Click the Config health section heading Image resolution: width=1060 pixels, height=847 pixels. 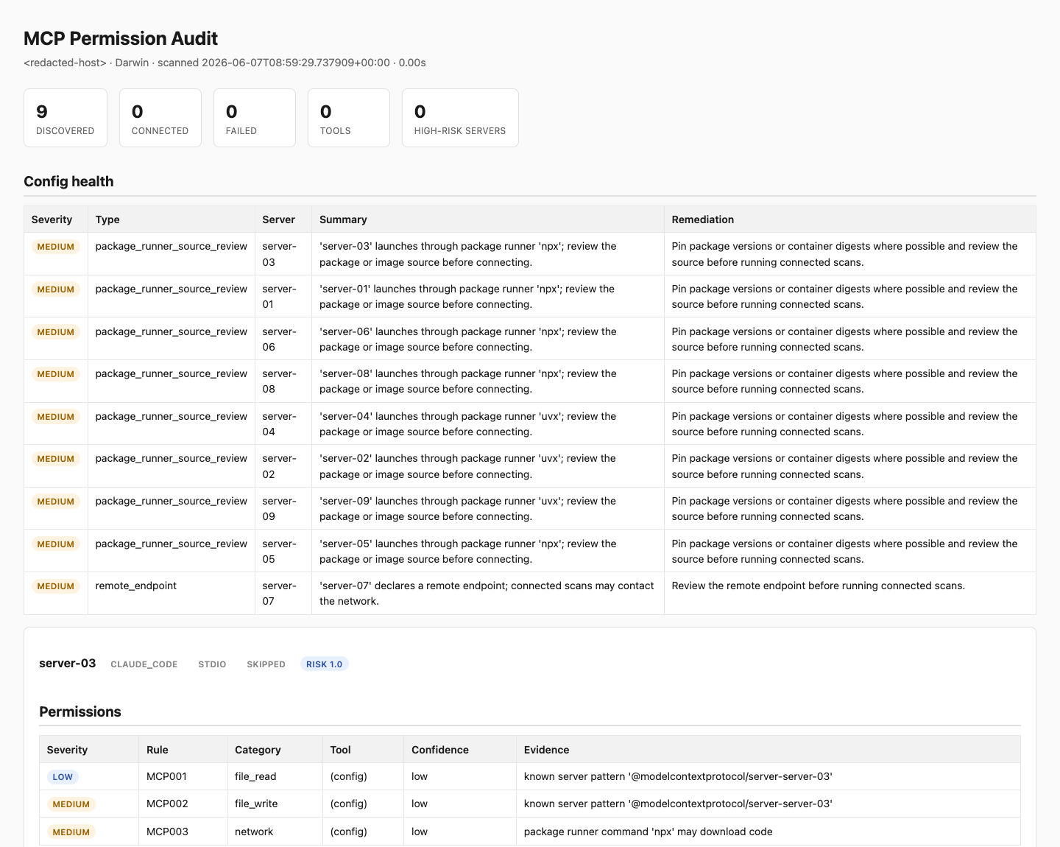pos(68,181)
